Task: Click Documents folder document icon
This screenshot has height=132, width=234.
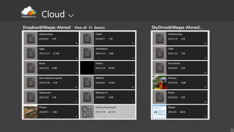Action: [160, 68]
